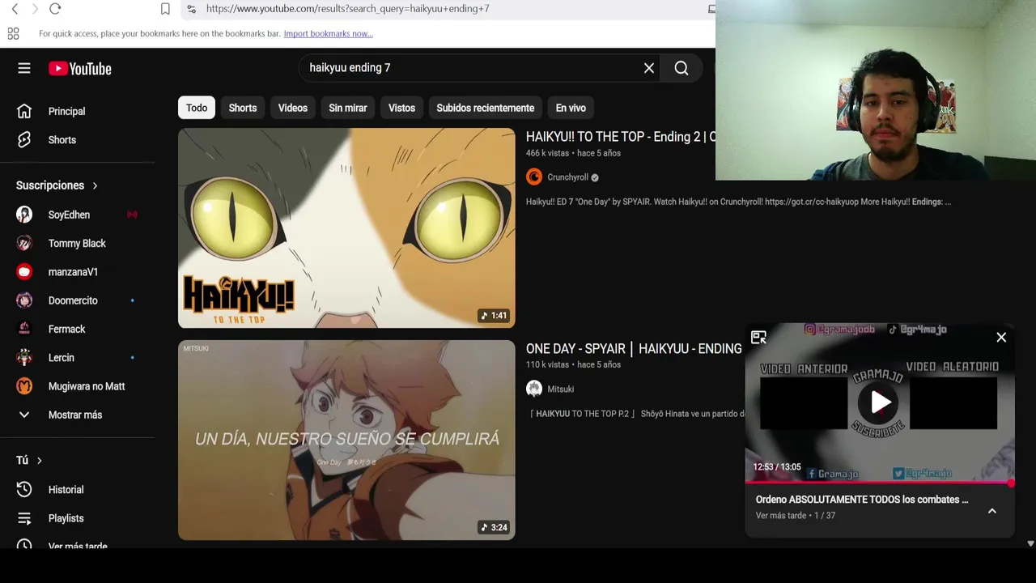The height and width of the screenshot is (583, 1036).
Task: Open the Hinata ONE DAY thumbnail
Action: (x=346, y=440)
